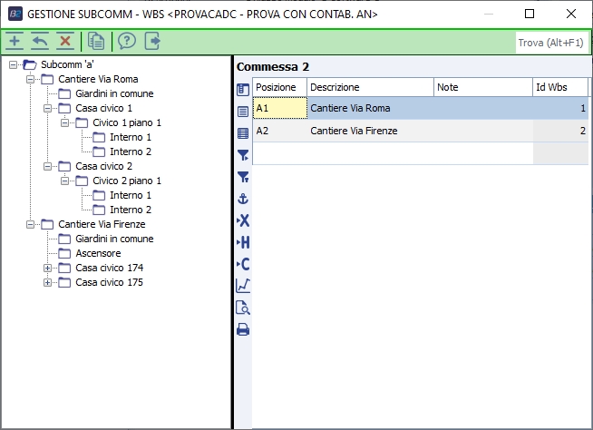Click Cantiere Via Roma grid description cell
Image resolution: width=593 pixels, height=430 pixels.
370,108
